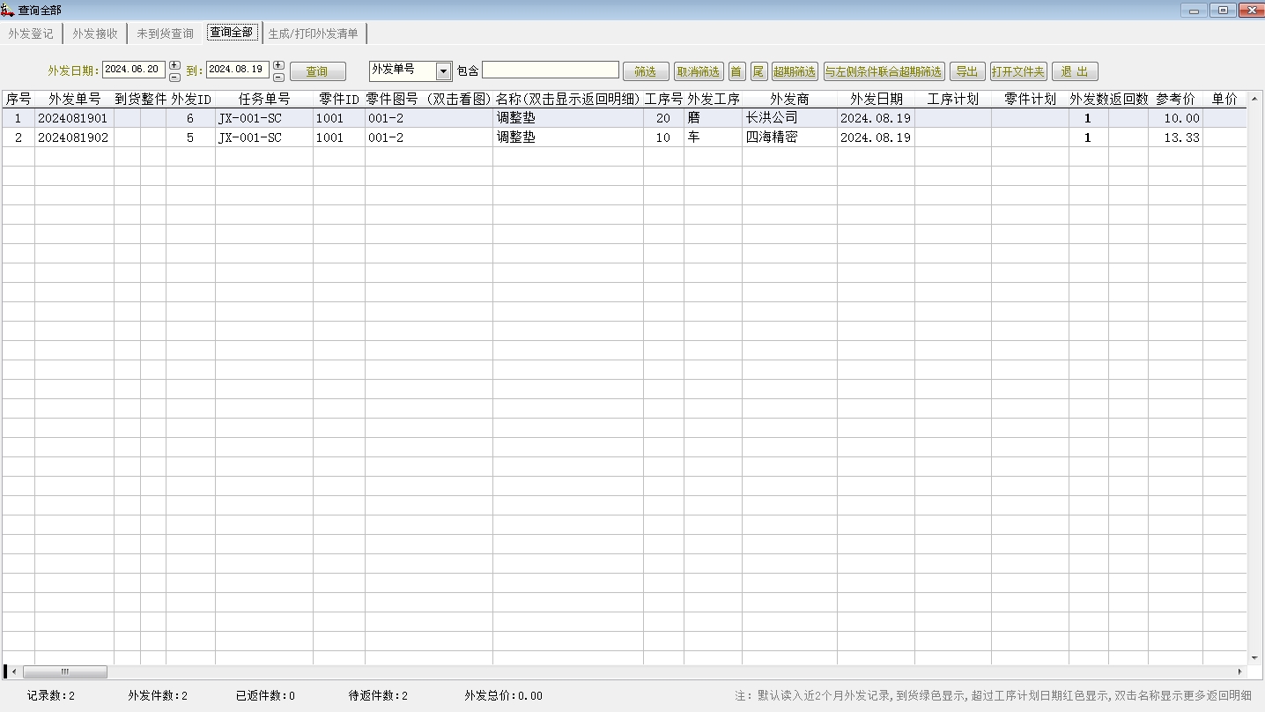Increment the start date with plus stepper
This screenshot has width=1265, height=712.
pos(174,65)
